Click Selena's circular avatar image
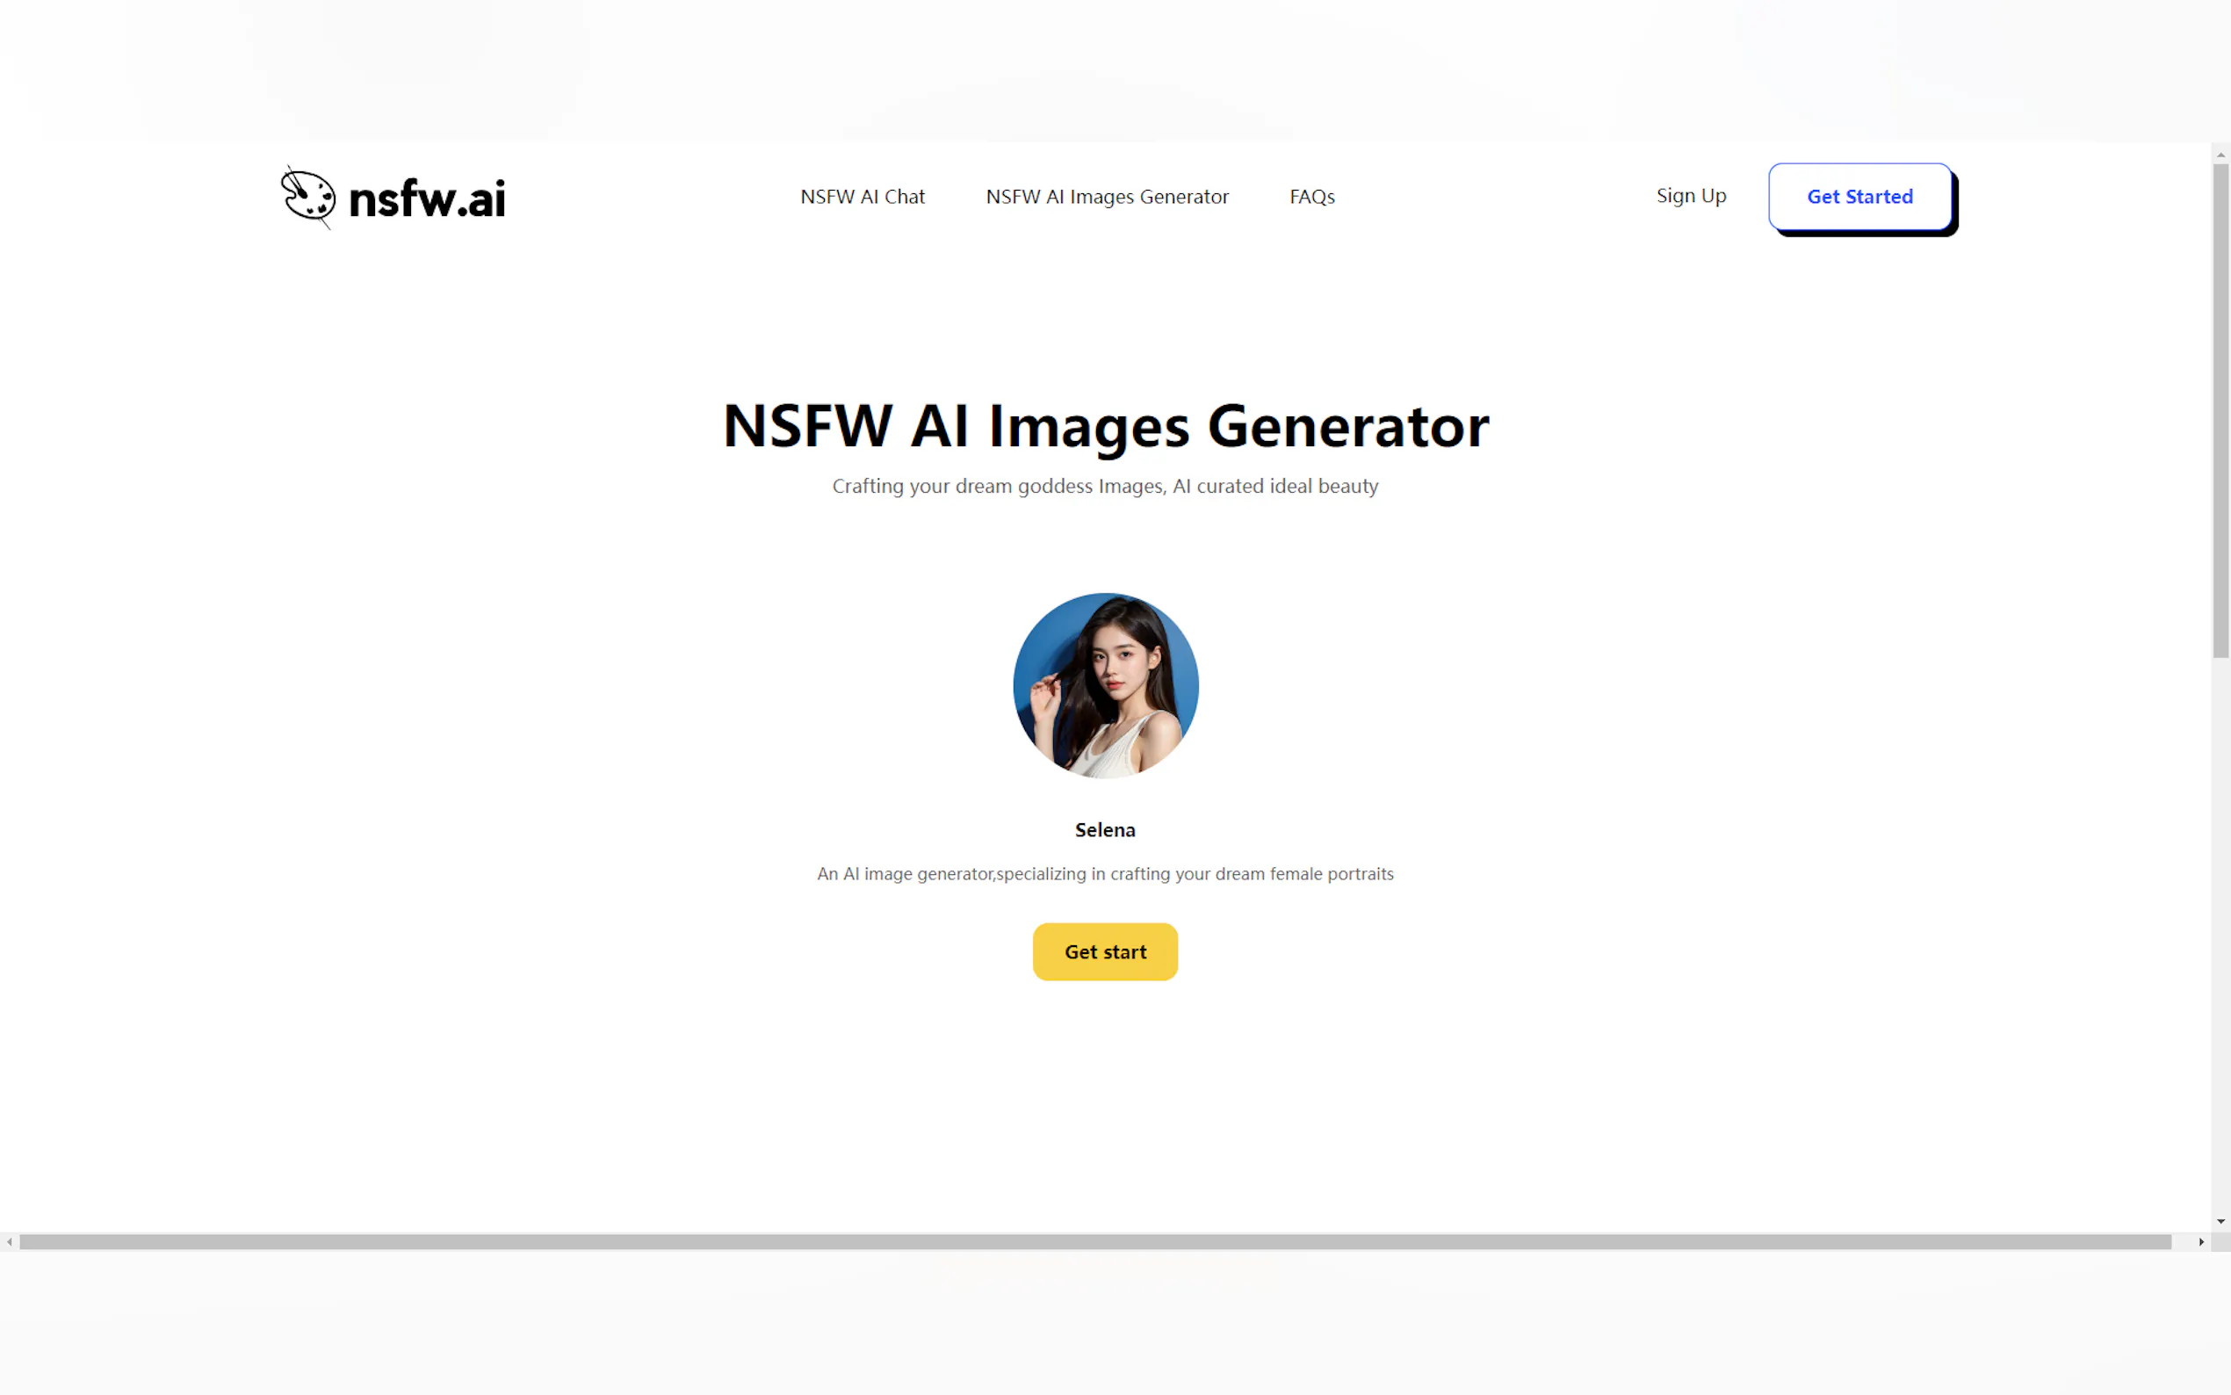 point(1105,685)
